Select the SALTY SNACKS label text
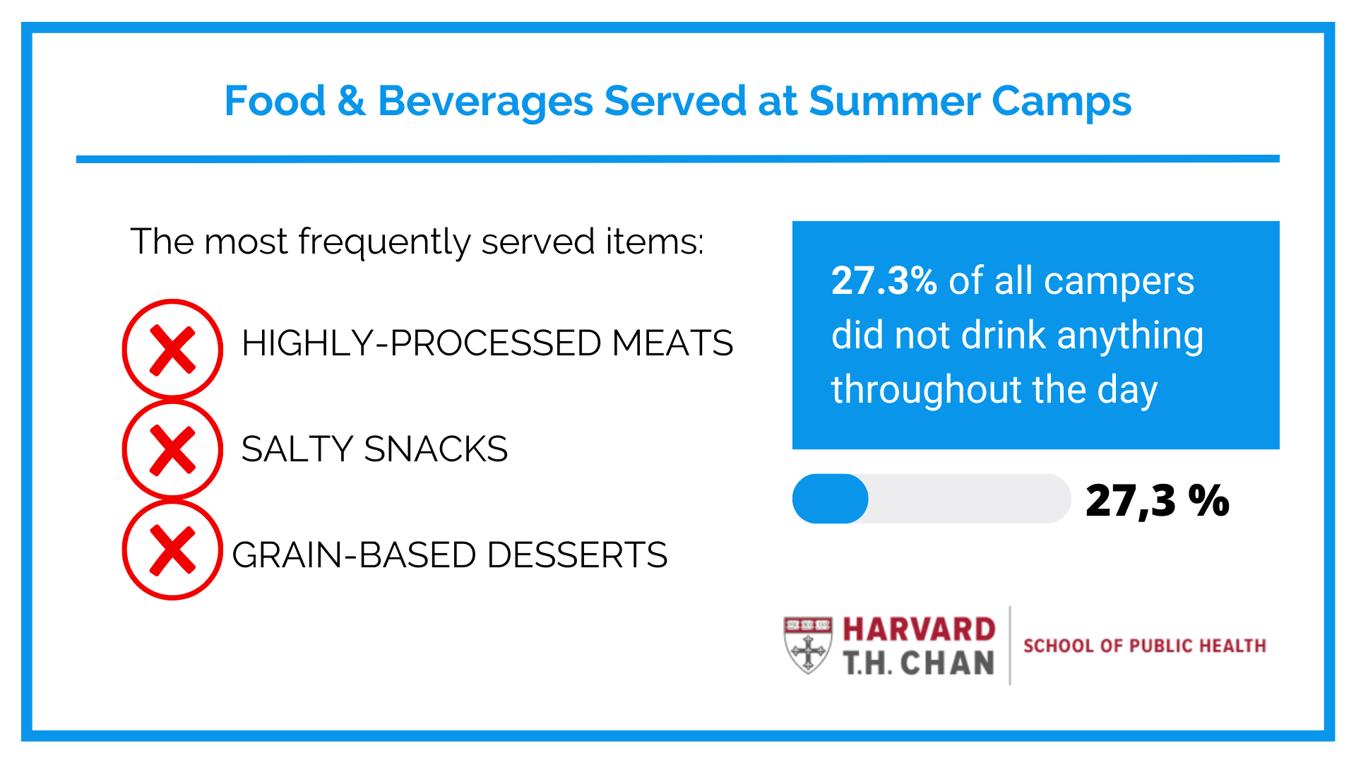 pos(374,449)
